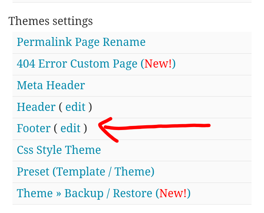Select Preset (Template / Theme) option
Image resolution: width=264 pixels, height=213 pixels.
(x=85, y=172)
